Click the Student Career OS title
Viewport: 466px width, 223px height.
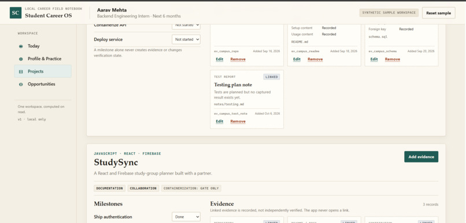tap(49, 16)
